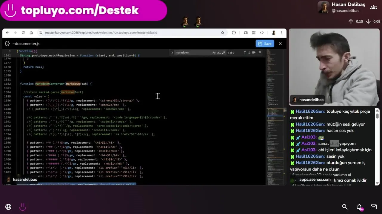The width and height of the screenshot is (382, 214).
Task: Toggle Find in Selection option
Action: [x=254, y=53]
